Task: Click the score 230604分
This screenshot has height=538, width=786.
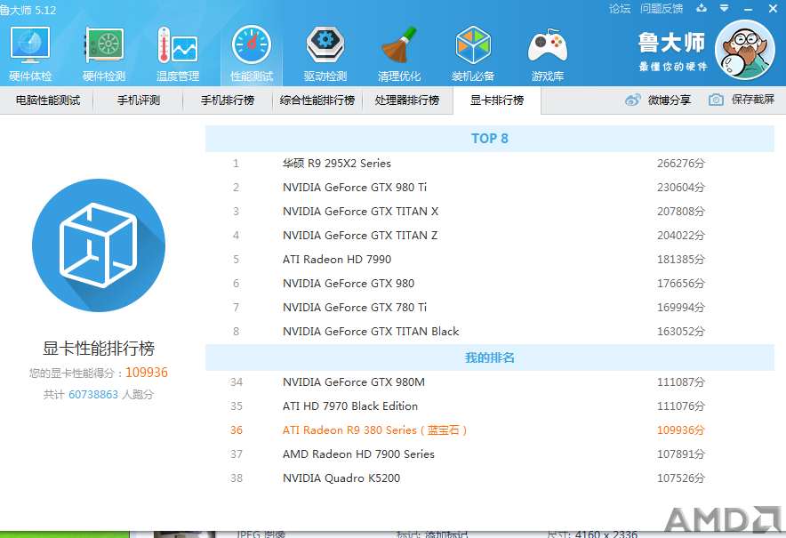Action: pos(681,188)
